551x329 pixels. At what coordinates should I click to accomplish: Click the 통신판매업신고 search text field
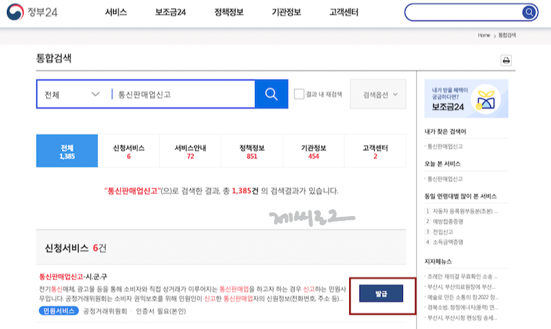[185, 94]
